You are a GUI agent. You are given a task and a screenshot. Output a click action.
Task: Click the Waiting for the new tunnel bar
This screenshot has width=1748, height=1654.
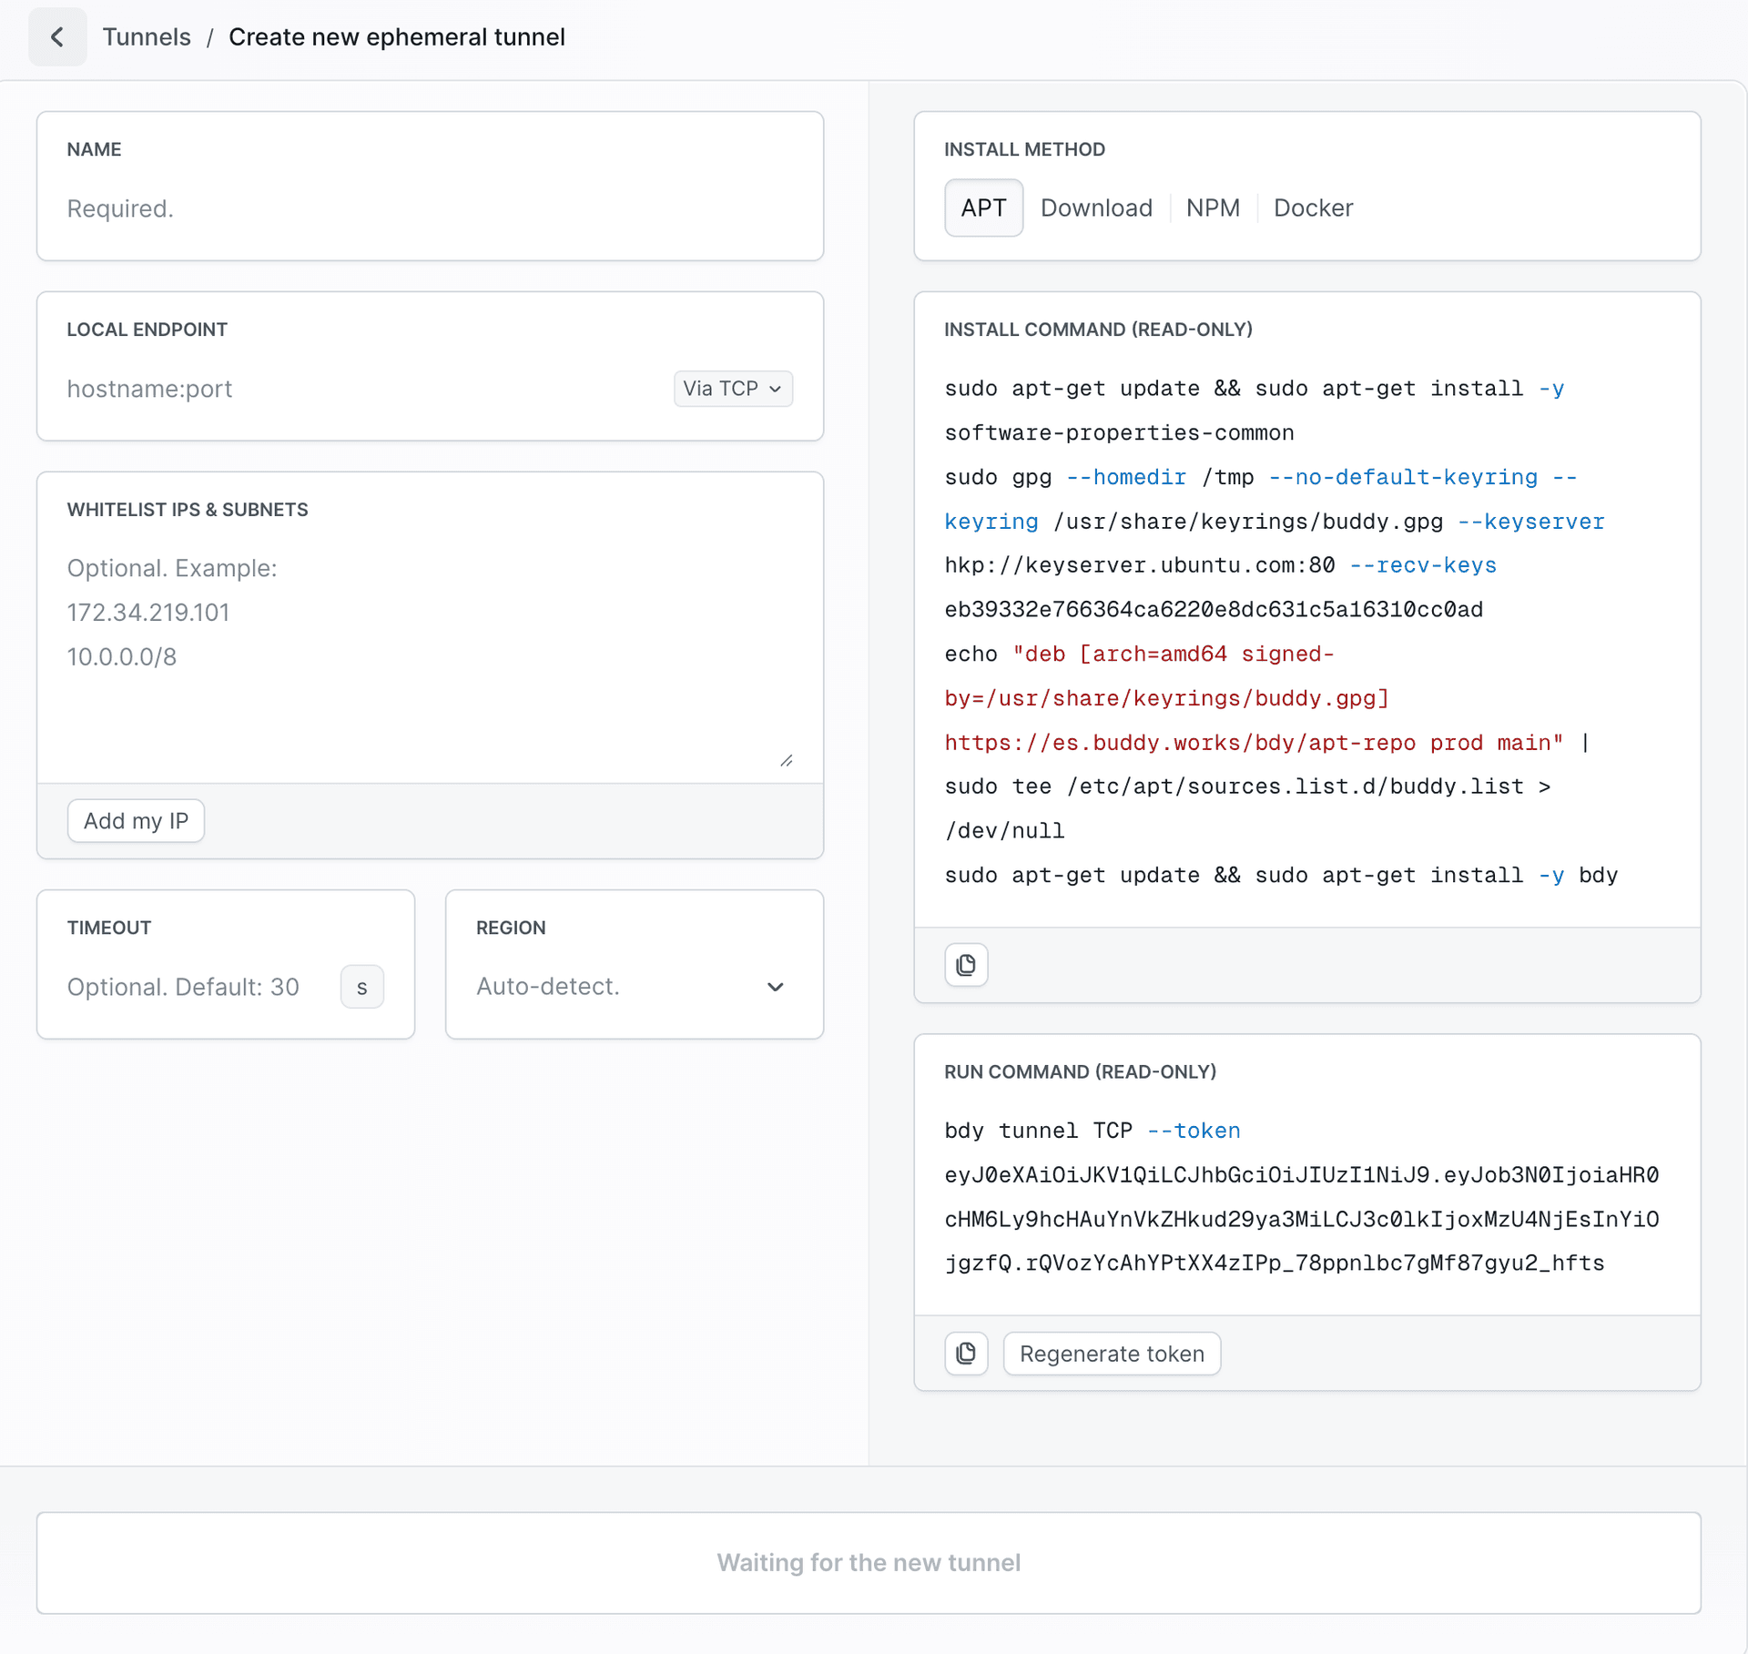pos(869,1562)
